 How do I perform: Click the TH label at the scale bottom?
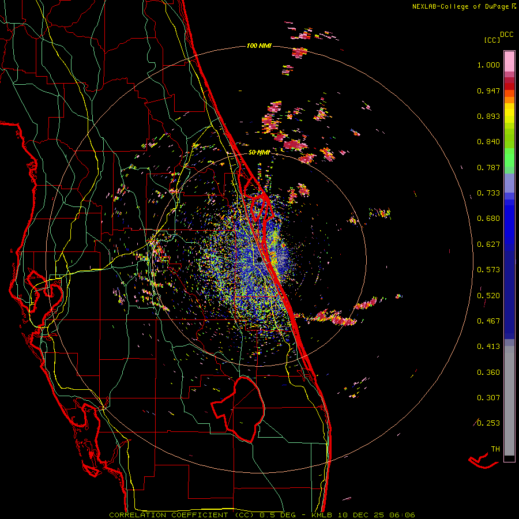click(x=495, y=449)
